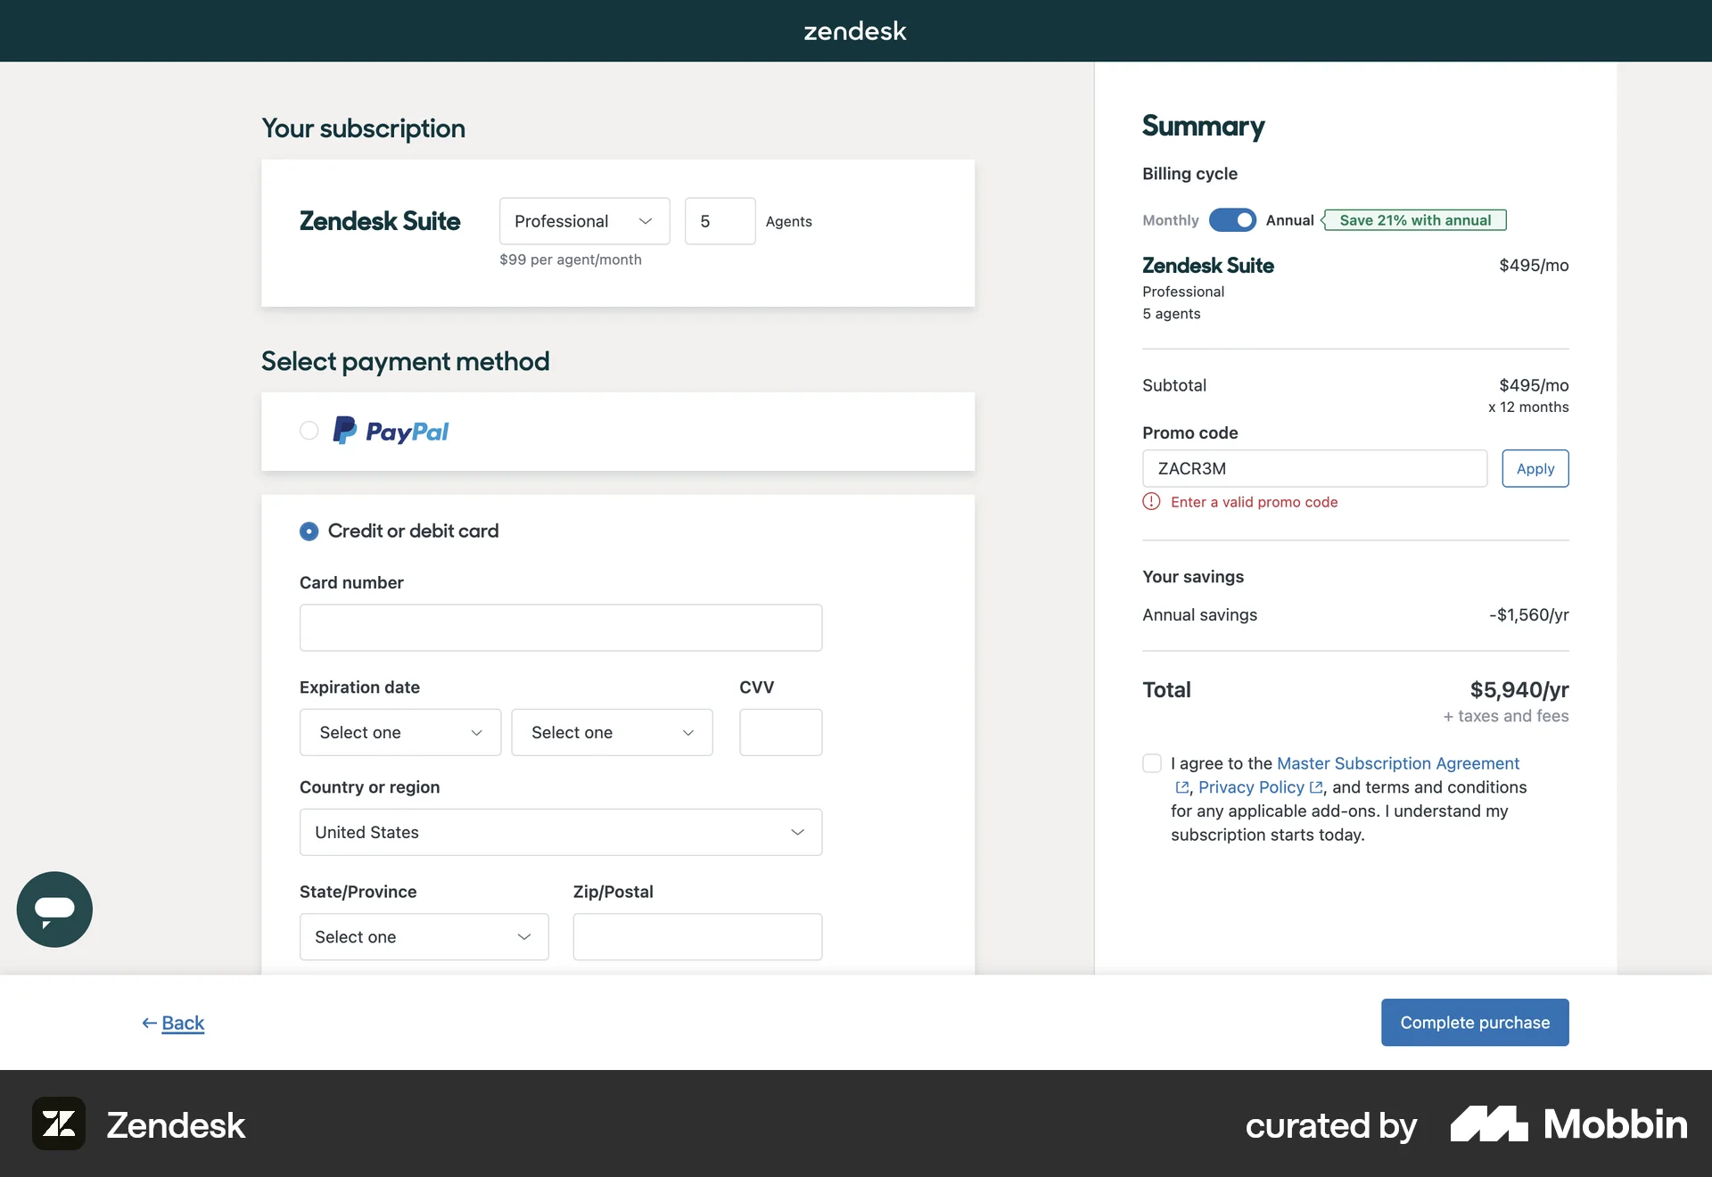
Task: Click the promo code error icon
Action: point(1151,502)
